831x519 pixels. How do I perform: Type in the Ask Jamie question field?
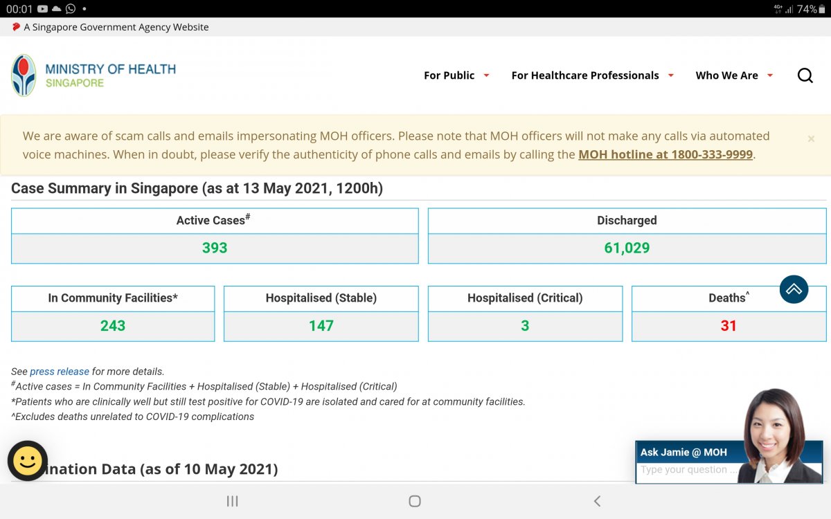(686, 470)
